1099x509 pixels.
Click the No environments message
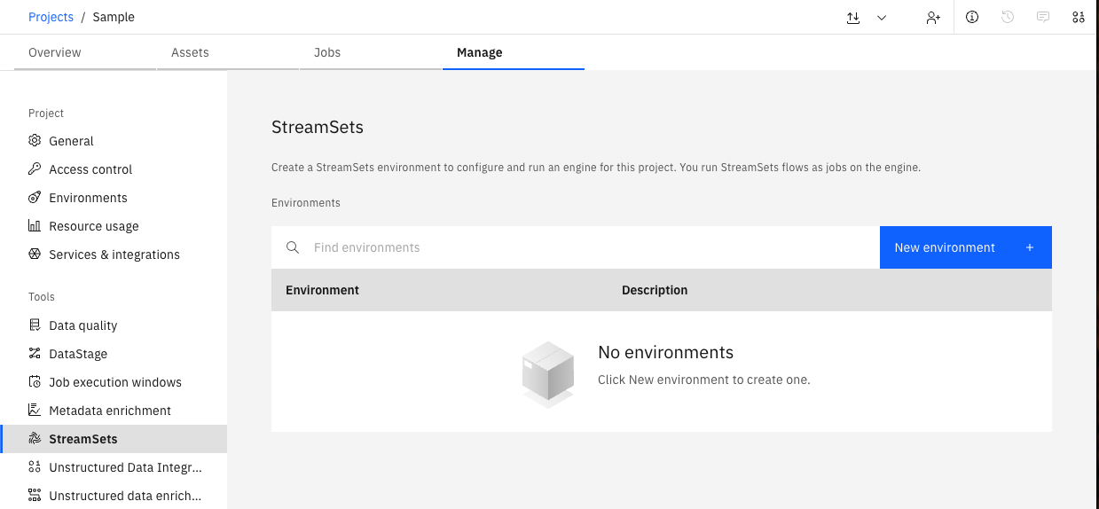click(x=666, y=352)
